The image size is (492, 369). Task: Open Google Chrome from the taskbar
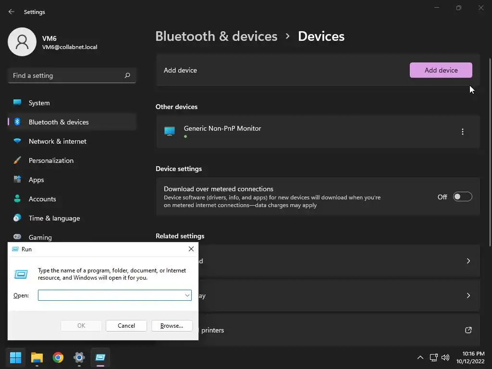[58, 357]
